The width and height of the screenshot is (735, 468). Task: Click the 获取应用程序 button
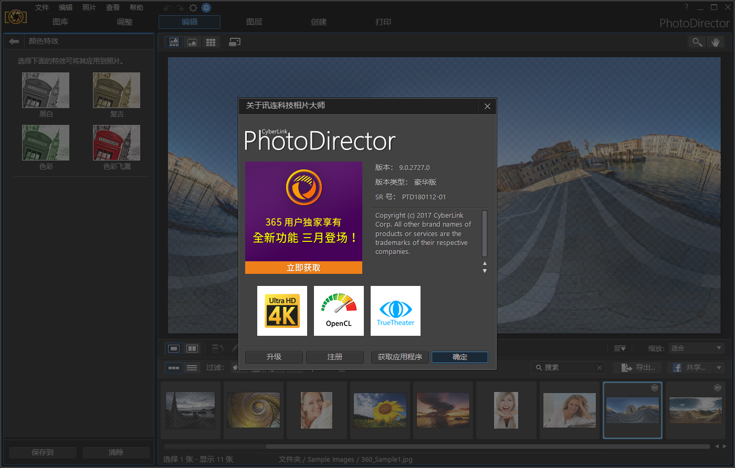pos(400,357)
